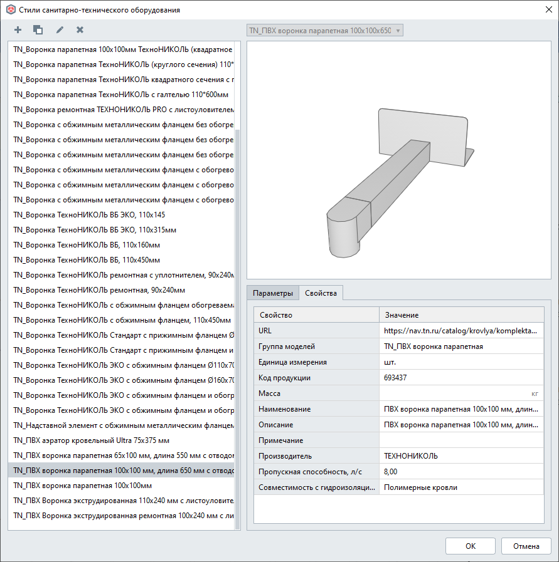Select 'Воронка ТехноНИКОЛЬ ЭКО с обжимным фланцем Ø110'

tap(121, 365)
